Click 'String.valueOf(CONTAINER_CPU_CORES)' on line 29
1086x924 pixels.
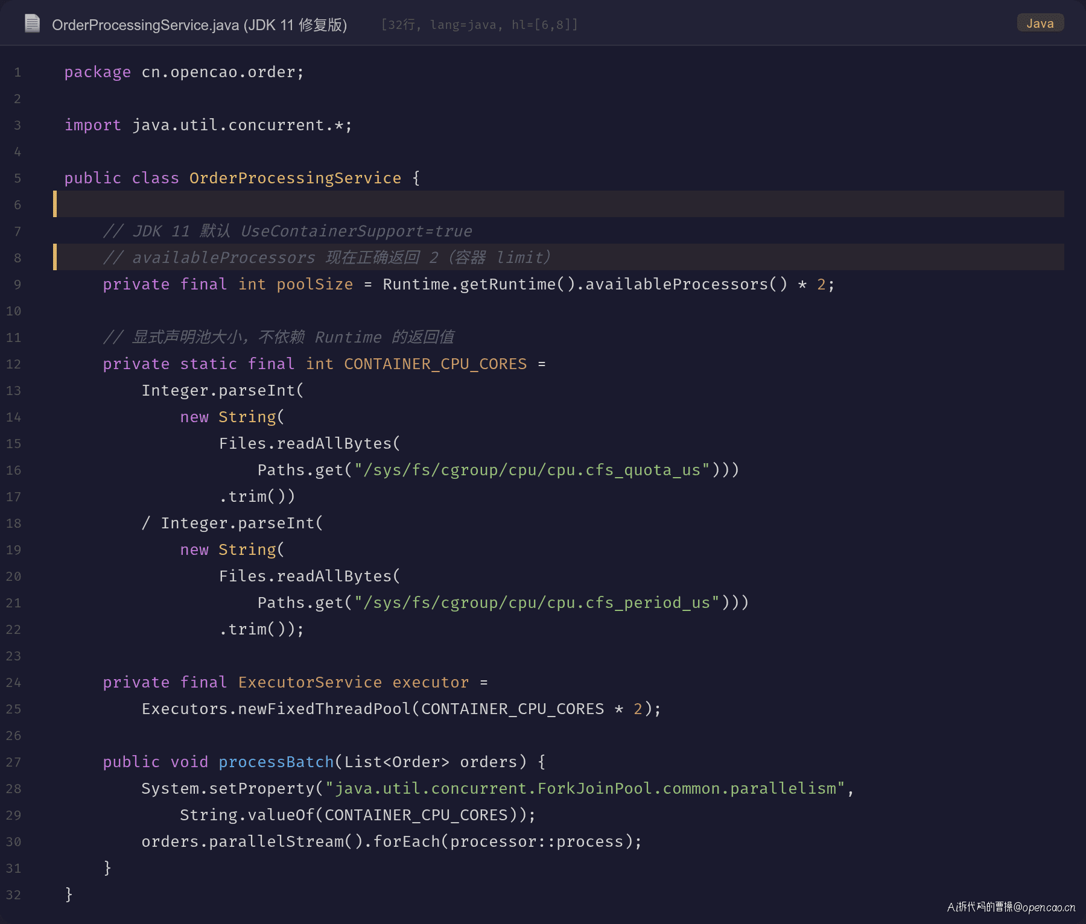pos(353,815)
